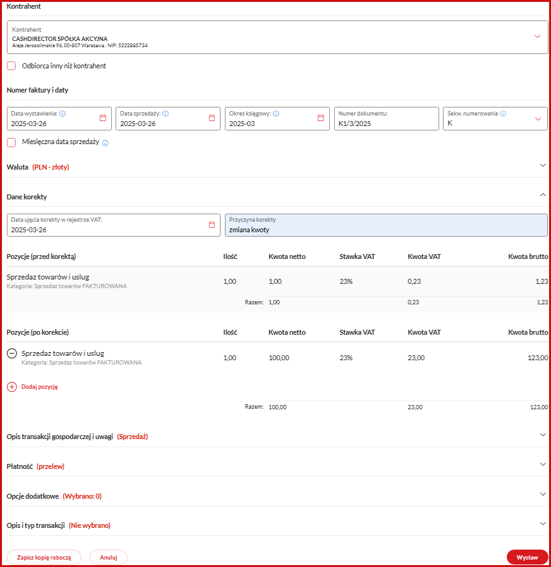The width and height of the screenshot is (551, 567).
Task: Expand the Opcje dodatkowe section
Action: pyautogui.click(x=543, y=494)
